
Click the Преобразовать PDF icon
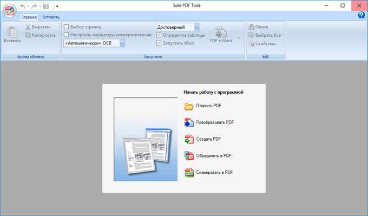coord(189,122)
